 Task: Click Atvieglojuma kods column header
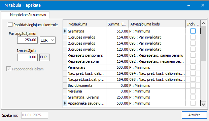pyautogui.click(x=157, y=24)
